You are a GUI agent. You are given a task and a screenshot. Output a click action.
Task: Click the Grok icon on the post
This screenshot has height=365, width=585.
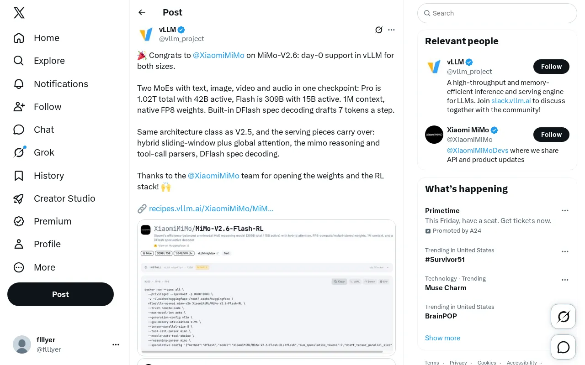pyautogui.click(x=379, y=30)
